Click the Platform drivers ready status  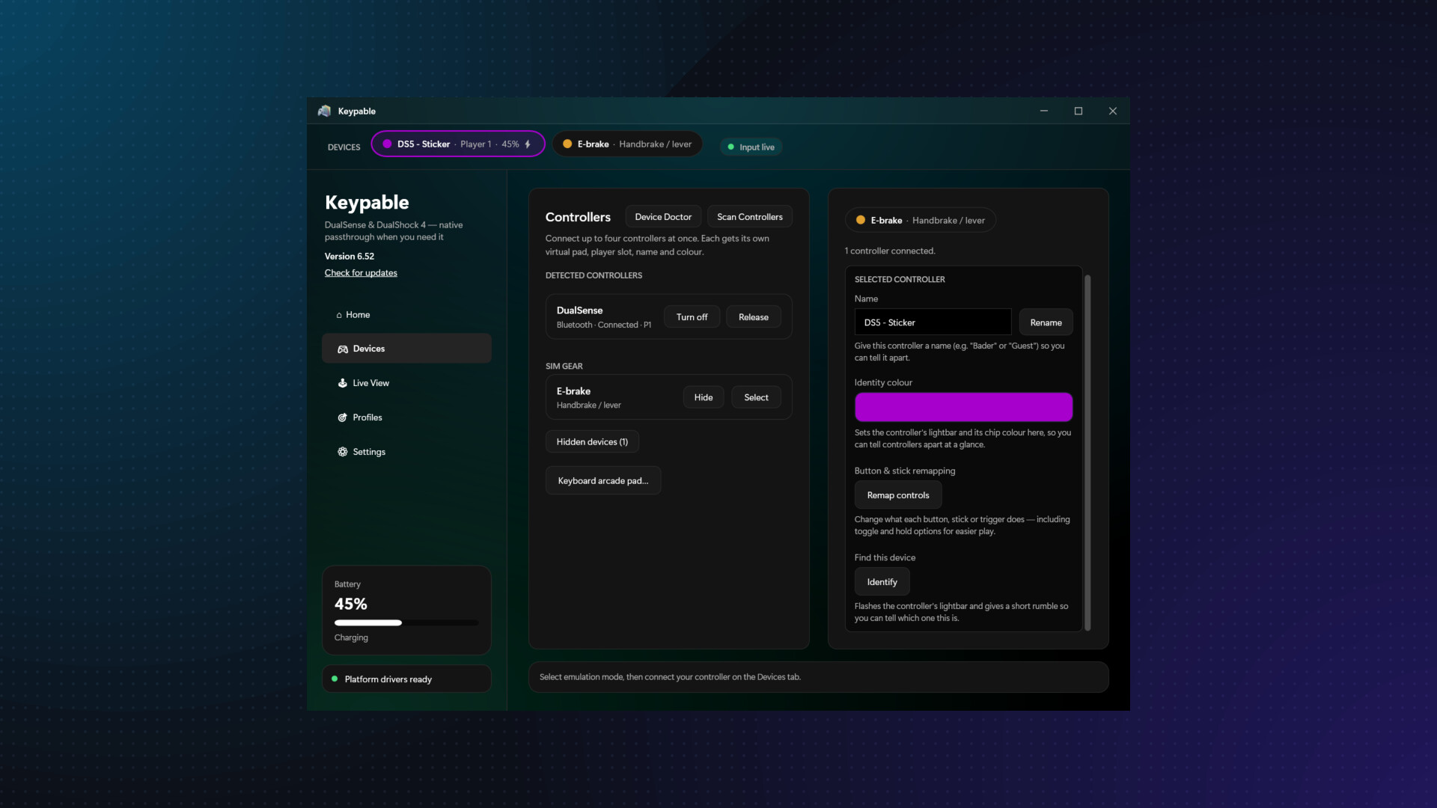[x=406, y=679]
